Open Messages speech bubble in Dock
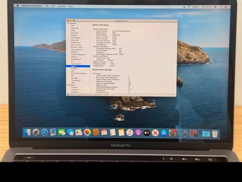 [70, 132]
